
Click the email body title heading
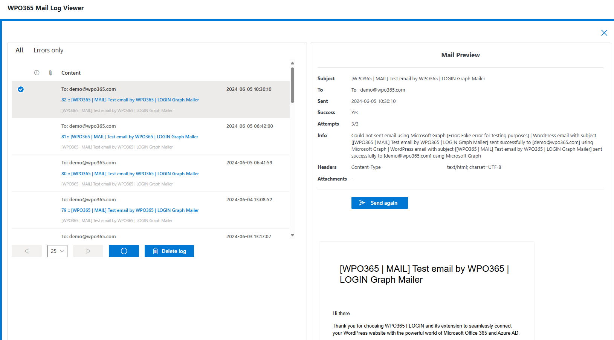424,274
